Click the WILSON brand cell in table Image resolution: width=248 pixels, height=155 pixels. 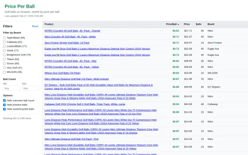(x=212, y=73)
